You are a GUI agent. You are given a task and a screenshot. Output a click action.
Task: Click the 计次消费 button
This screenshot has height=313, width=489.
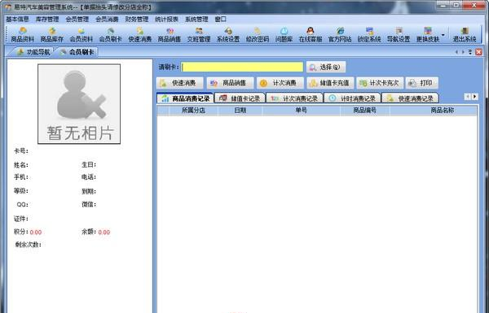(x=280, y=83)
